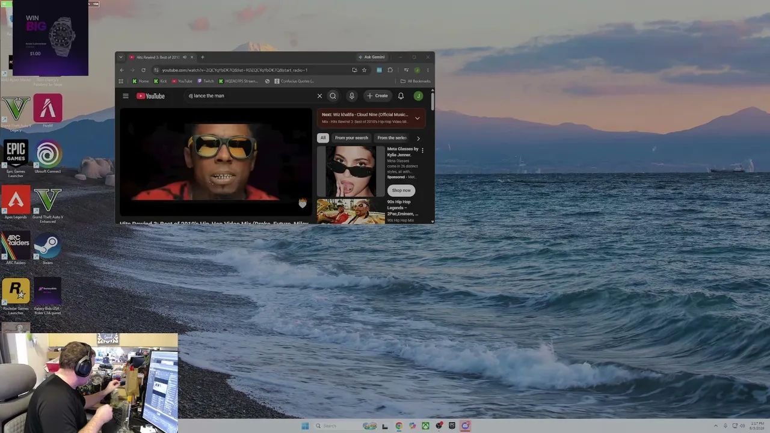Open the Meta Glasses ad options menu
Image resolution: width=770 pixels, height=433 pixels.
click(x=422, y=150)
